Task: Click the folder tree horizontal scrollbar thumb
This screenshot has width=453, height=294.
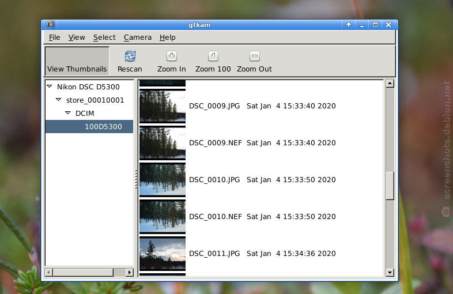Action: point(83,272)
